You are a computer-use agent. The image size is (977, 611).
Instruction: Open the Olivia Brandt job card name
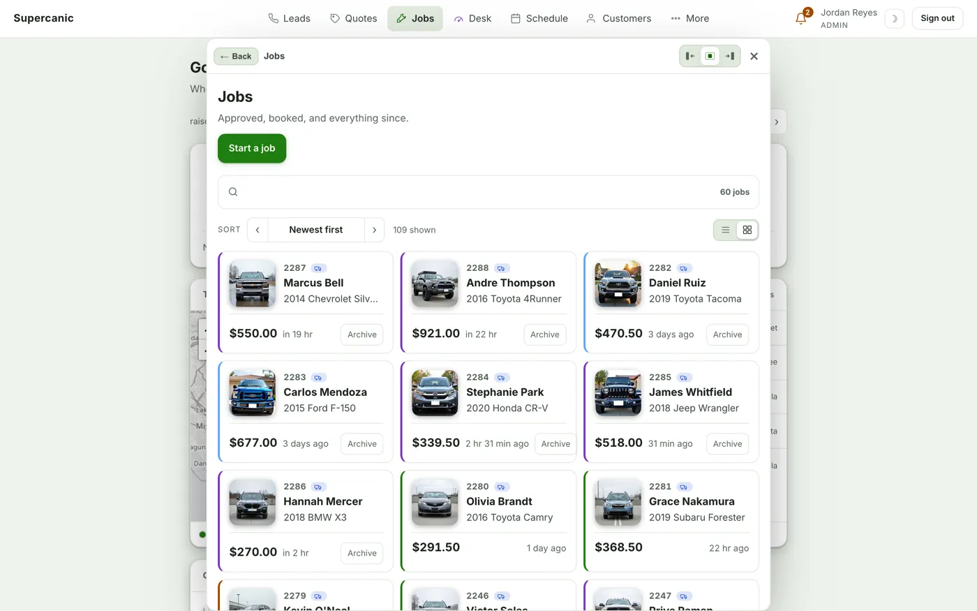click(499, 501)
